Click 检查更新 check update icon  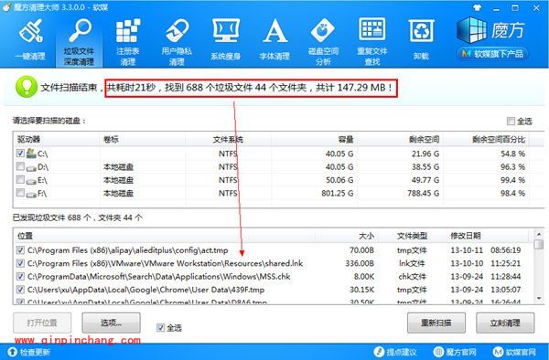click(12, 352)
